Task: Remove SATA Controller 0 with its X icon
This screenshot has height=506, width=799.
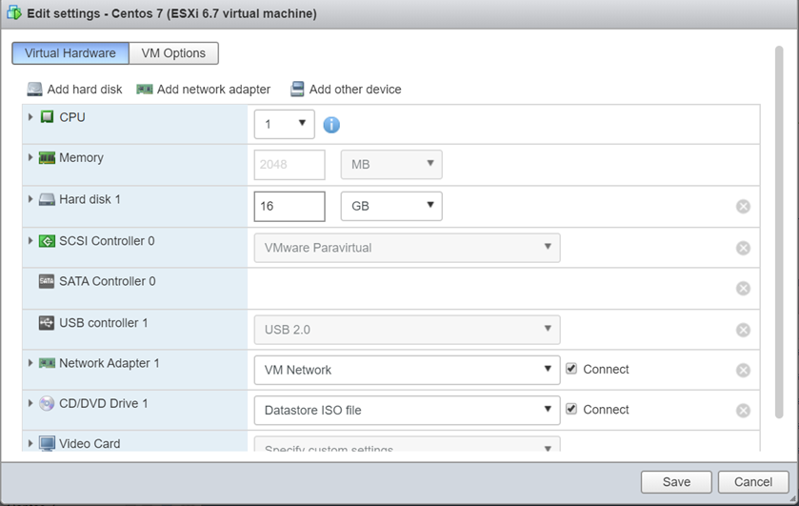Action: pos(743,288)
